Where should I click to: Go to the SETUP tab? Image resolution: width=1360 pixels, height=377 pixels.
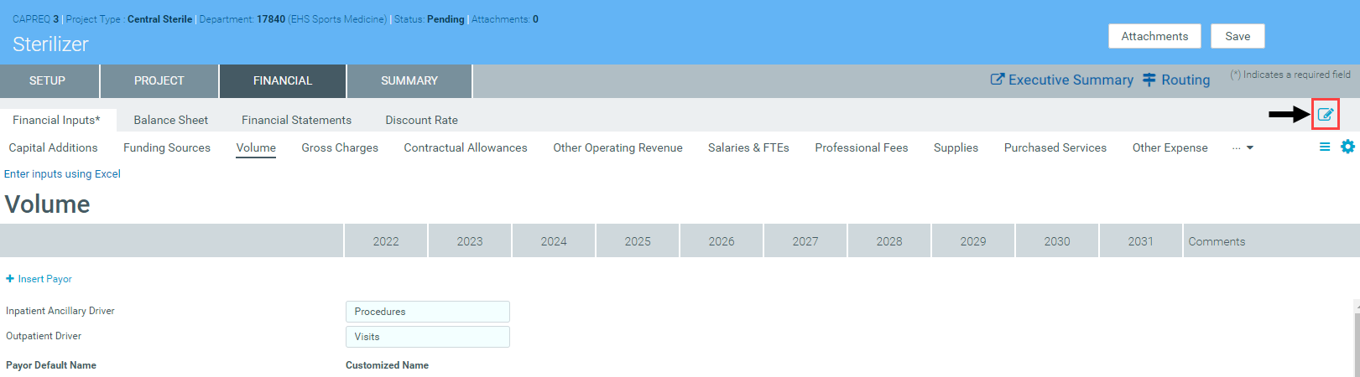(x=47, y=81)
